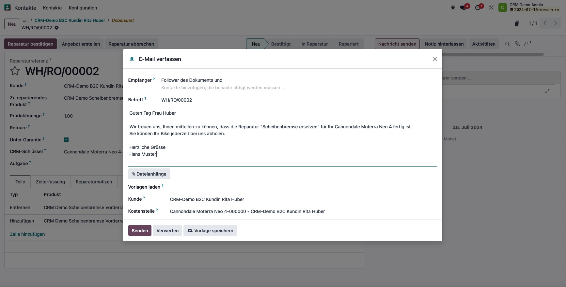
Task: Click Zeile hinzufügen link
Action: (x=27, y=234)
